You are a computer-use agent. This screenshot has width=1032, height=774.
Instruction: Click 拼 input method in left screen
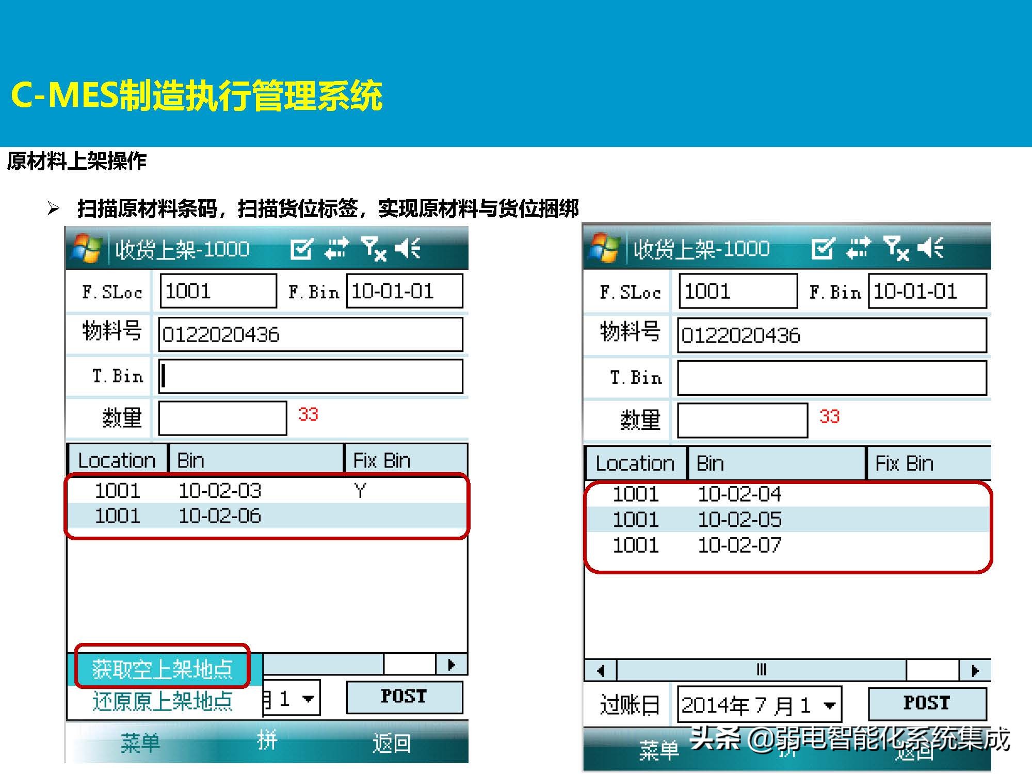pyautogui.click(x=267, y=740)
